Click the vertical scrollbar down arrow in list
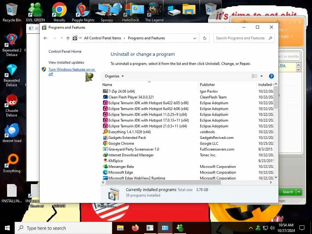312x234 pixels. (276, 177)
